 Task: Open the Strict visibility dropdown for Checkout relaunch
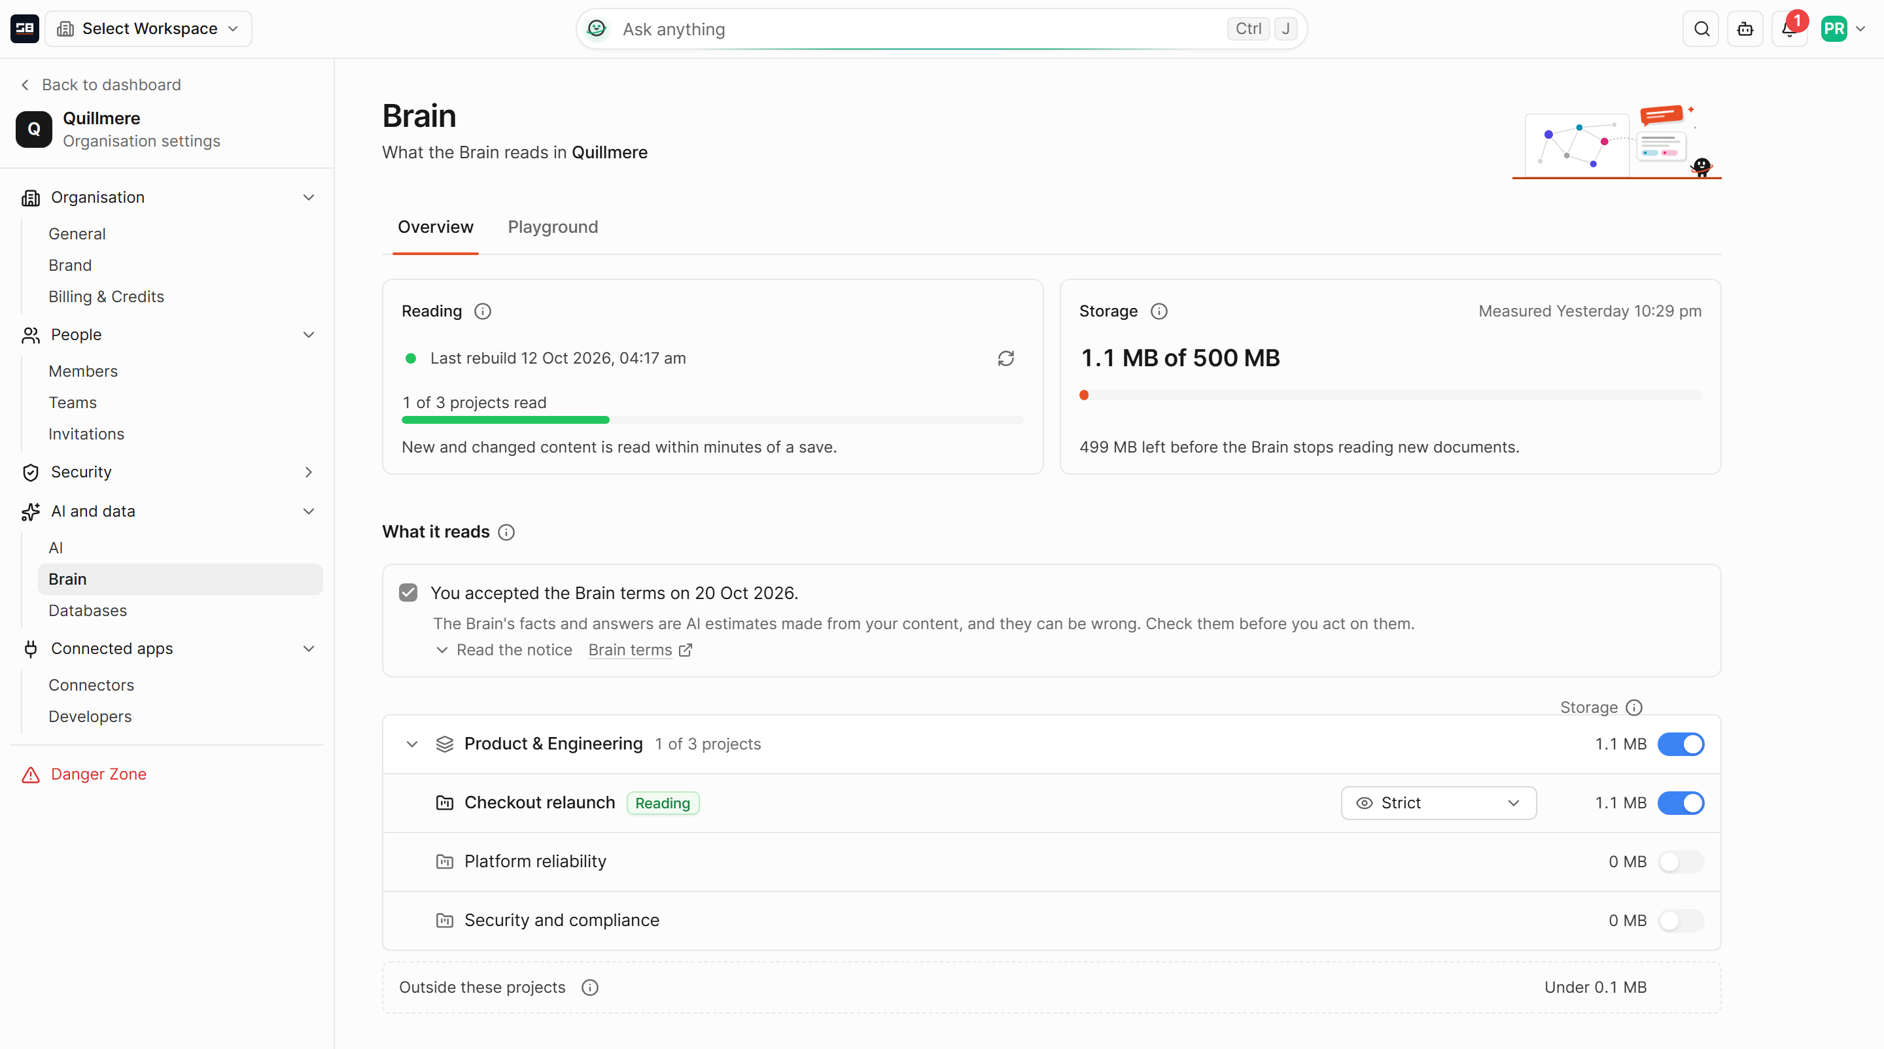pos(1439,802)
